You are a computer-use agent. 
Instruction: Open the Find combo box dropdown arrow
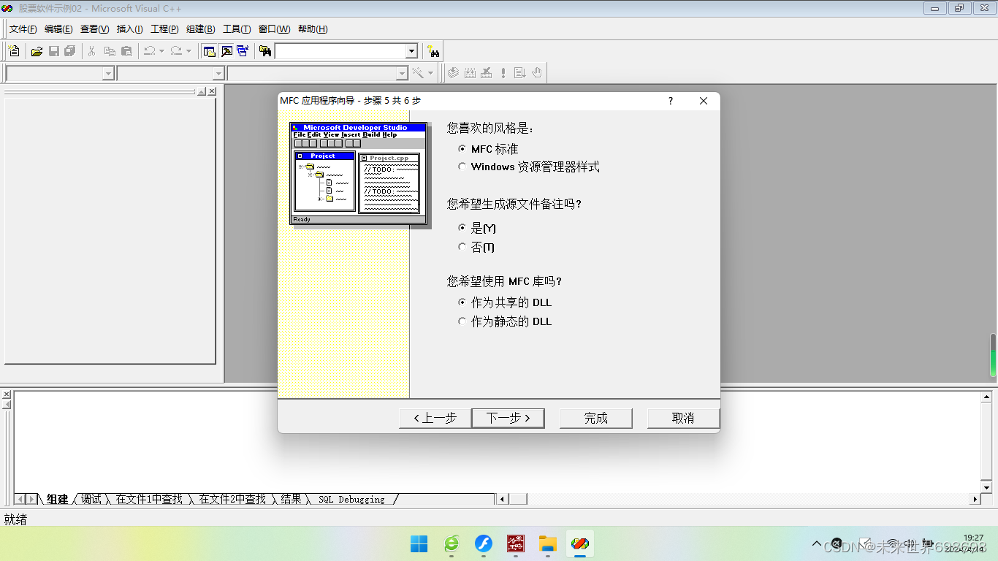[411, 51]
